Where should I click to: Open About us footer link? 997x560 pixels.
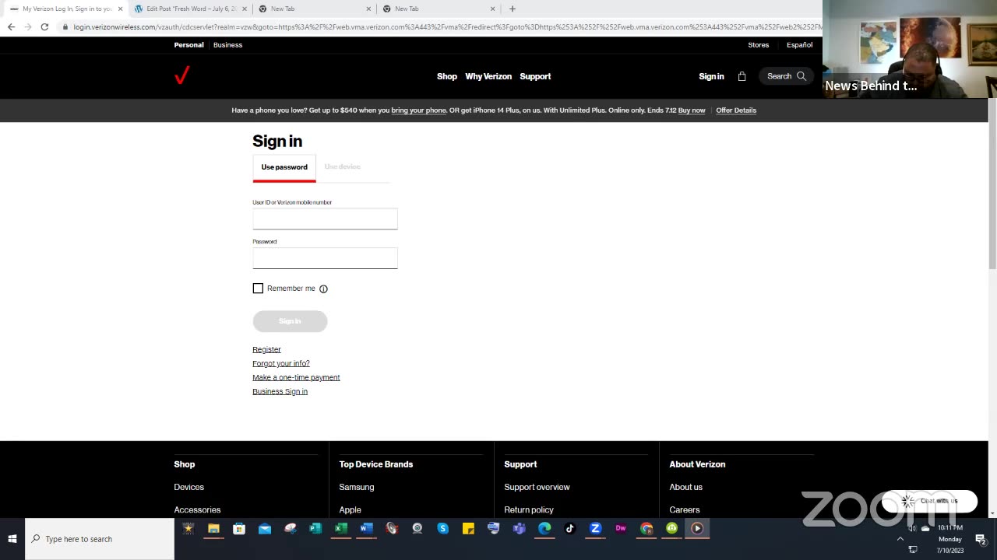[x=685, y=487]
